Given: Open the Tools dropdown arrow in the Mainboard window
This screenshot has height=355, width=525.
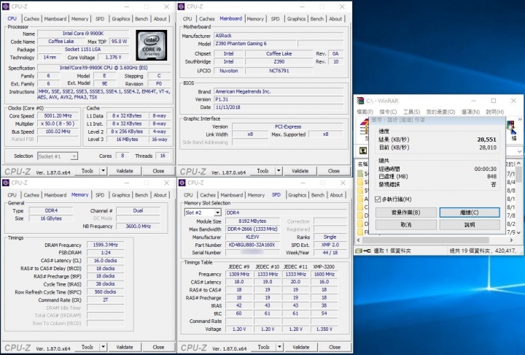Looking at the screenshot, I should [279, 171].
